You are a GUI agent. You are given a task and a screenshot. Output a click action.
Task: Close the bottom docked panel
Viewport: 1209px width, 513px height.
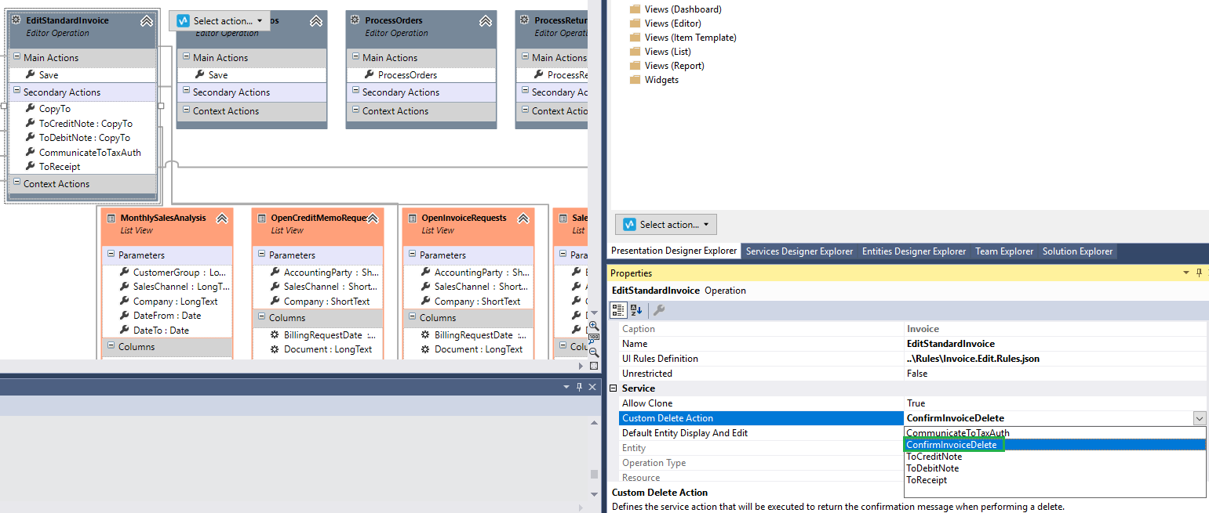[x=592, y=387]
